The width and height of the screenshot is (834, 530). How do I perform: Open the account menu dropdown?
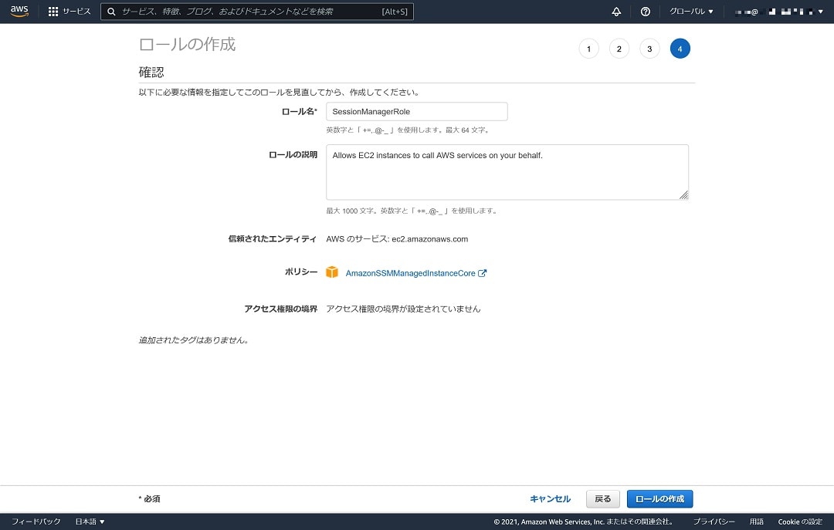point(778,11)
